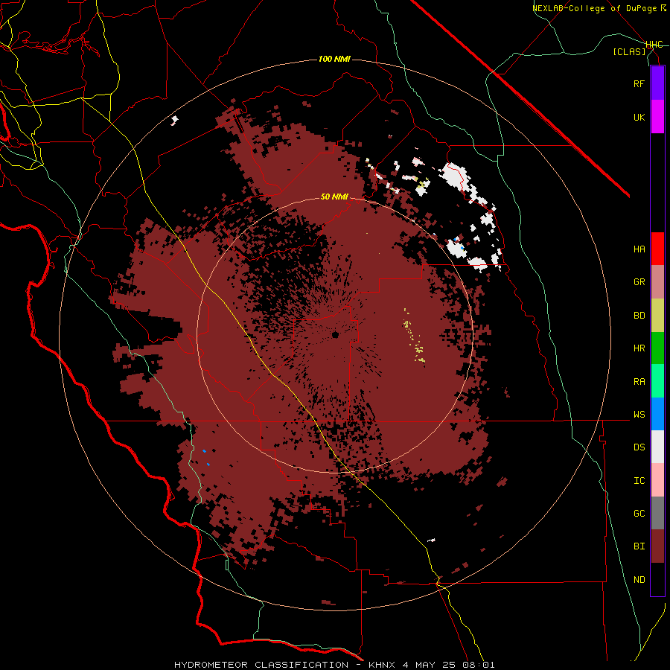Image resolution: width=670 pixels, height=670 pixels.
Task: Click the BD legend label
Action: pyautogui.click(x=639, y=316)
